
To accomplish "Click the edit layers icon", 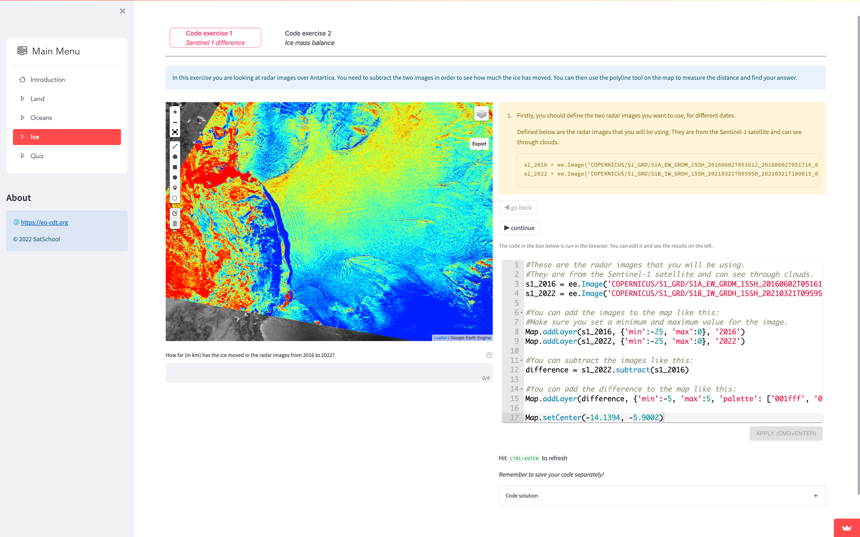I will click(175, 213).
